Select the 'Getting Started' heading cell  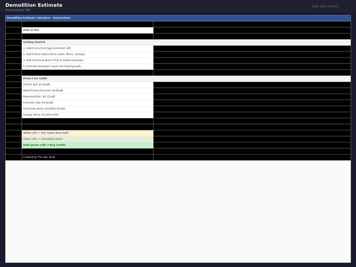(x=87, y=42)
